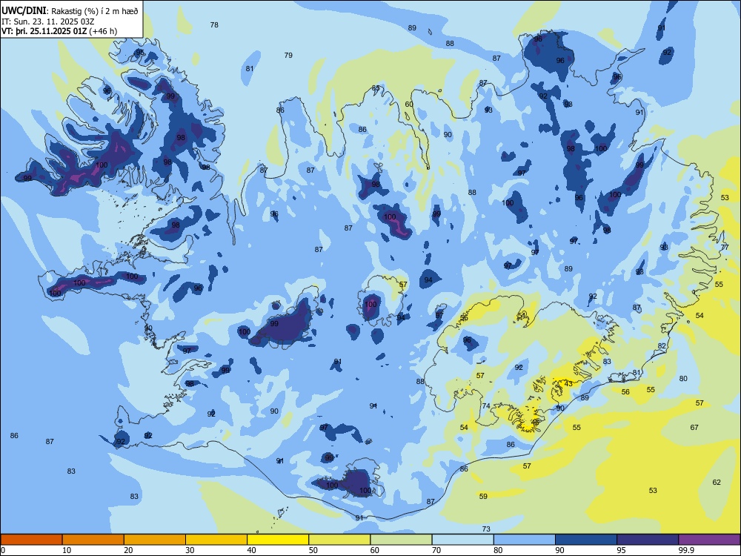The width and height of the screenshot is (741, 556).
Task: Click the humidity value '85' on the north coast
Action: tap(376, 87)
